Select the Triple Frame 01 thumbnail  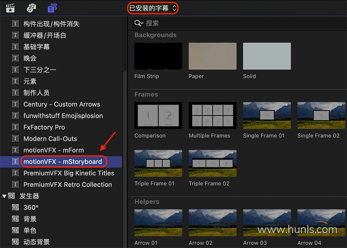point(158,163)
